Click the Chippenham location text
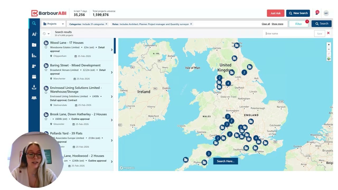 pos(60,56)
